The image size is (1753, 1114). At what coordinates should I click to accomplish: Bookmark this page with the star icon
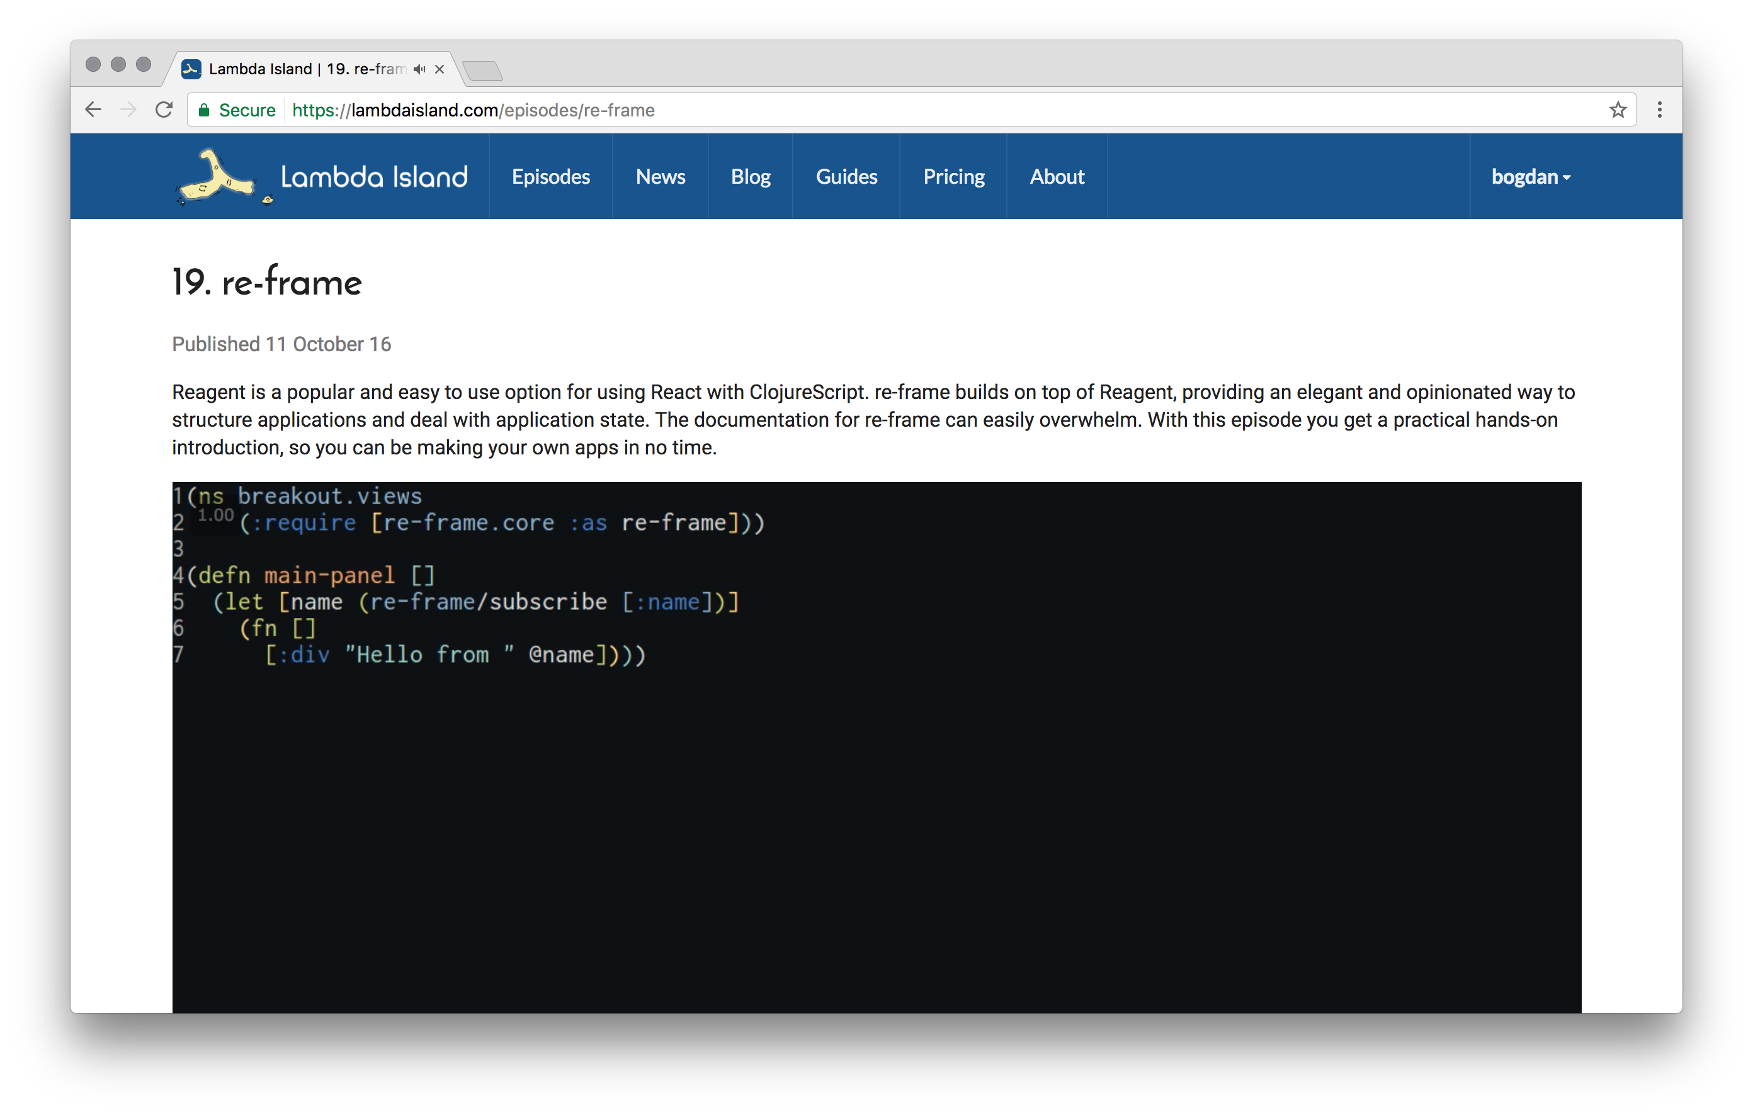1617,110
